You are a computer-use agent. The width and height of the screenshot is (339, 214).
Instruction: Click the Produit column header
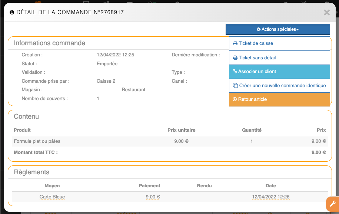pyautogui.click(x=22, y=130)
